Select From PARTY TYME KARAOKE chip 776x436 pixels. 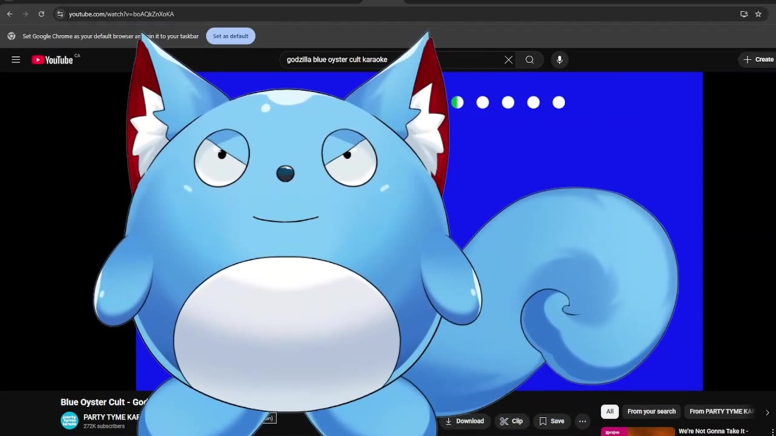(x=721, y=412)
